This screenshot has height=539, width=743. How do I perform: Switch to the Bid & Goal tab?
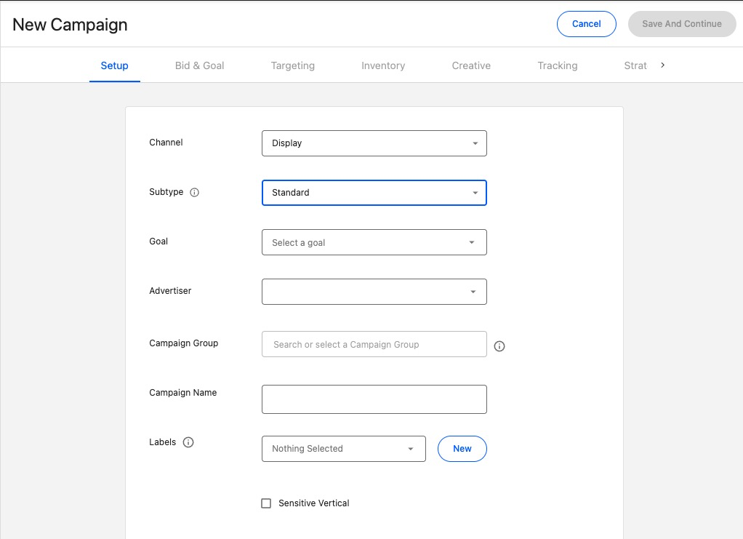200,65
